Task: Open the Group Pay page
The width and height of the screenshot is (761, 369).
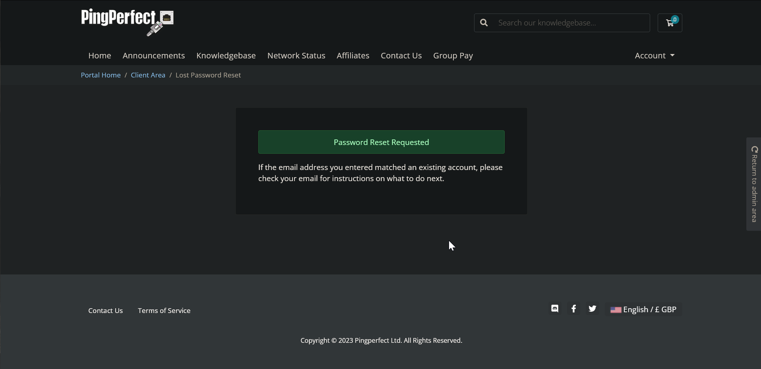Action: tap(453, 56)
